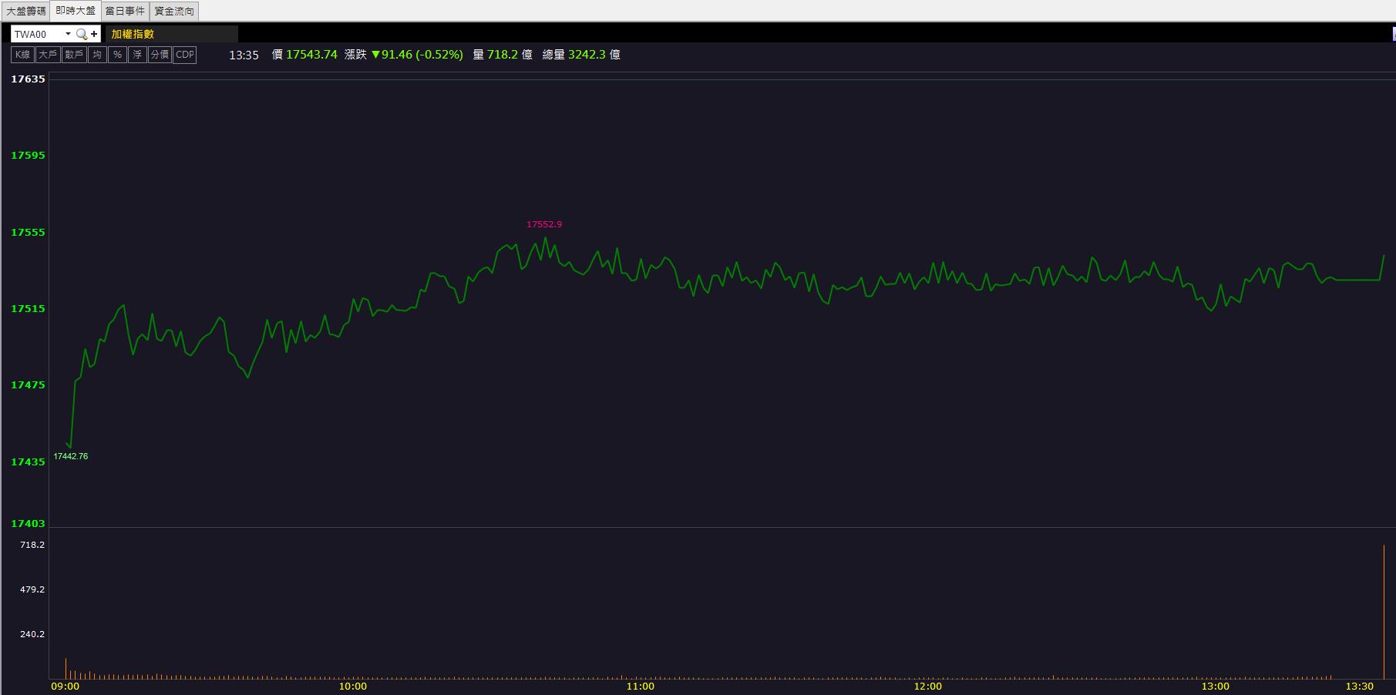The width and height of the screenshot is (1396, 695).
Task: Click the 加權指數 index name label
Action: click(133, 34)
